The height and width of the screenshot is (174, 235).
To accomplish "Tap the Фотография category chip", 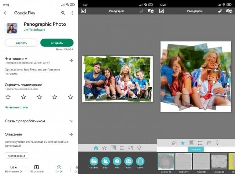I will coord(17,156).
